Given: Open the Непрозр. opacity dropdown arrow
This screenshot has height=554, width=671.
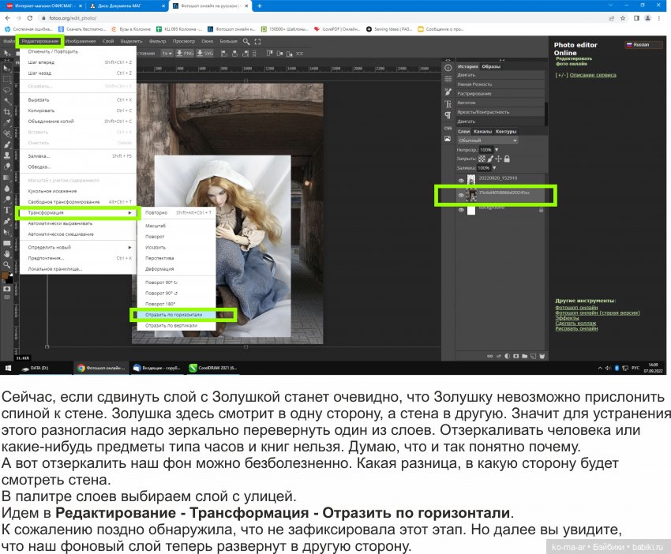Looking at the screenshot, I should [x=497, y=150].
